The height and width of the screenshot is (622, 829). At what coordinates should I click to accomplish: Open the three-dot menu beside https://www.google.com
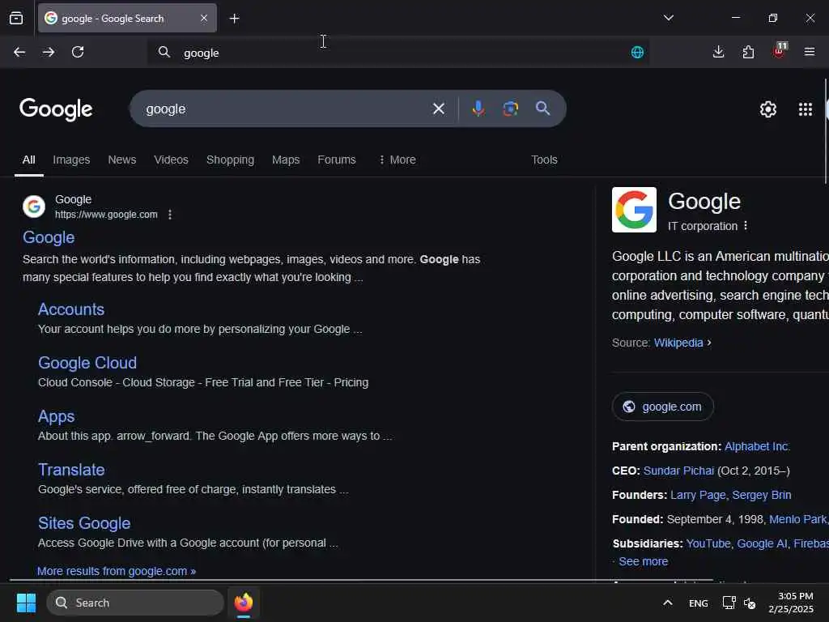pos(170,215)
